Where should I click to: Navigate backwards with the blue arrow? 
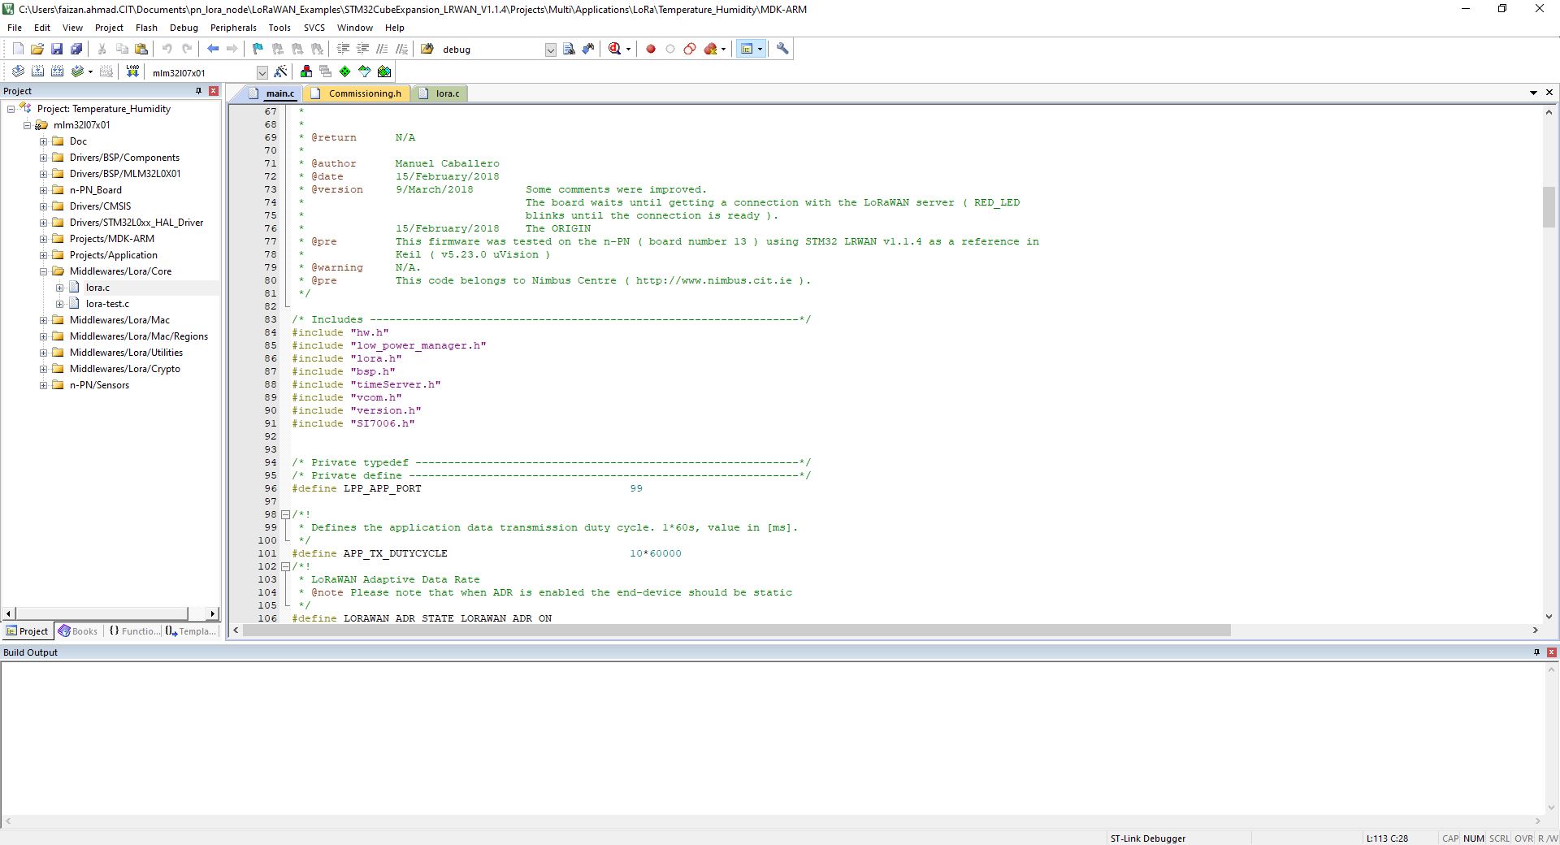[213, 50]
